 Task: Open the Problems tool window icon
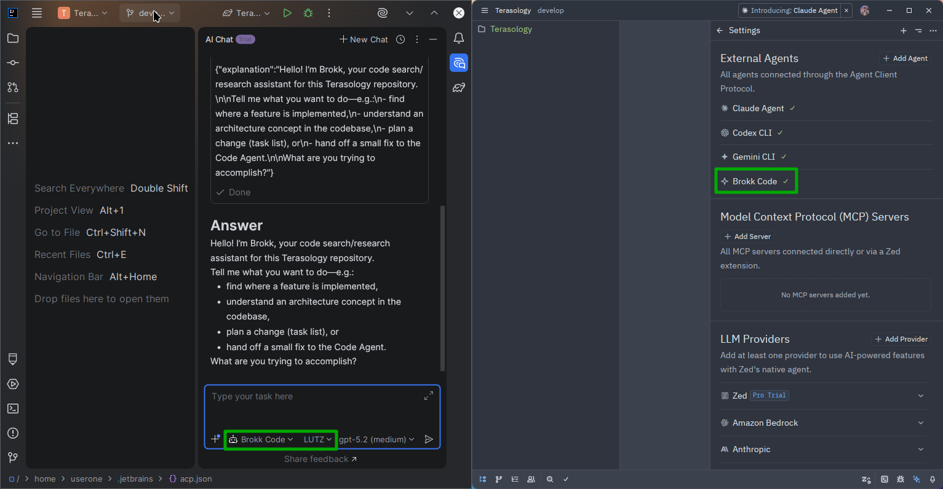pos(13,433)
